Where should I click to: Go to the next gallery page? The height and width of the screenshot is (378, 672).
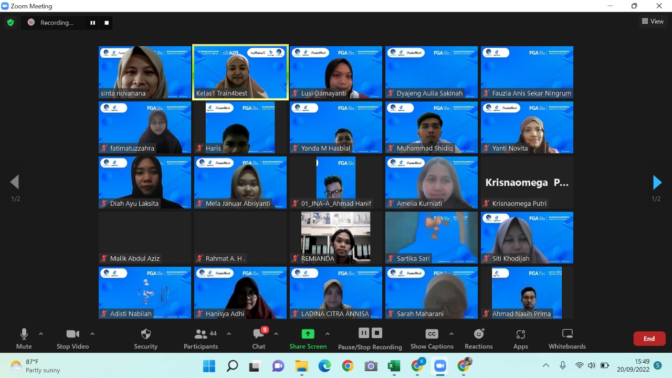[657, 182]
